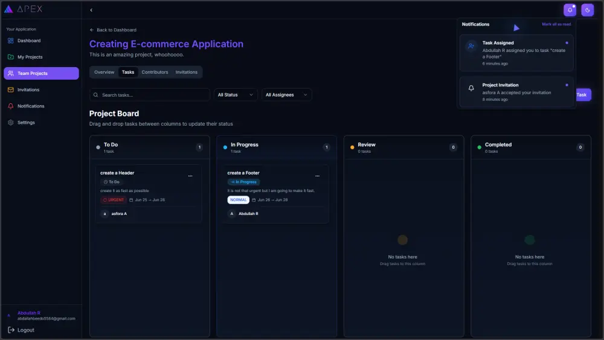
Task: Toggle dark mode with the moon icon
Action: [x=588, y=10]
